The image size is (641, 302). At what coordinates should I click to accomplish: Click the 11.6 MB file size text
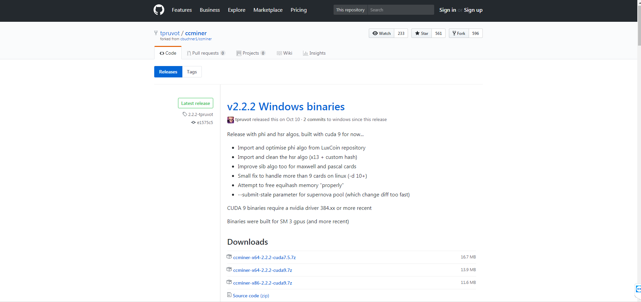click(468, 283)
